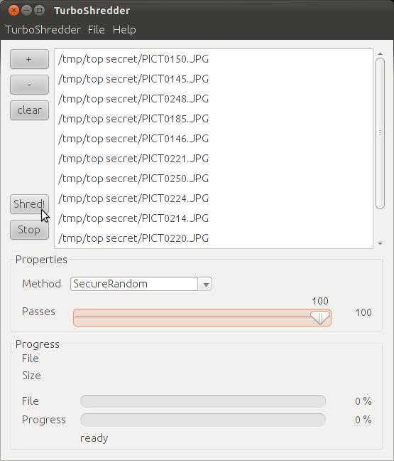Click the SecureRandom method combo box
Image resolution: width=394 pixels, height=461 pixels.
[141, 284]
